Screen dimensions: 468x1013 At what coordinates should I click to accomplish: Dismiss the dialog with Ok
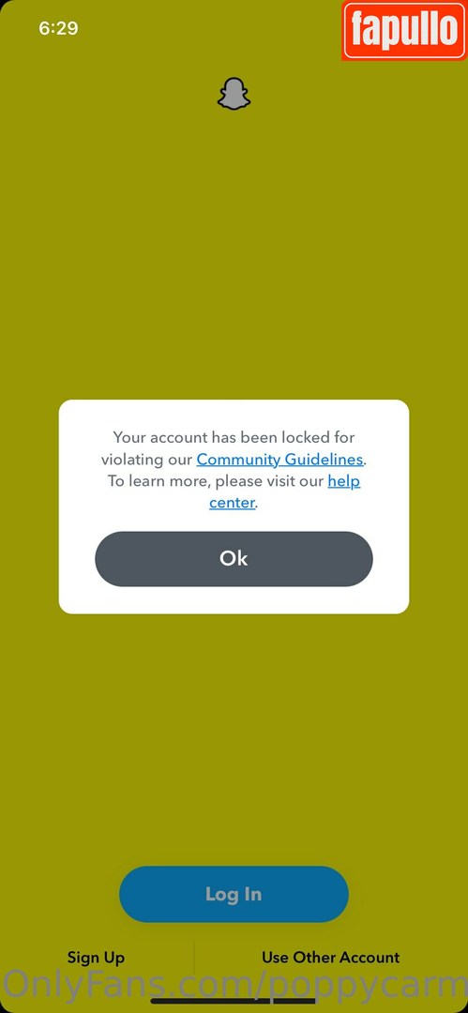pos(234,559)
